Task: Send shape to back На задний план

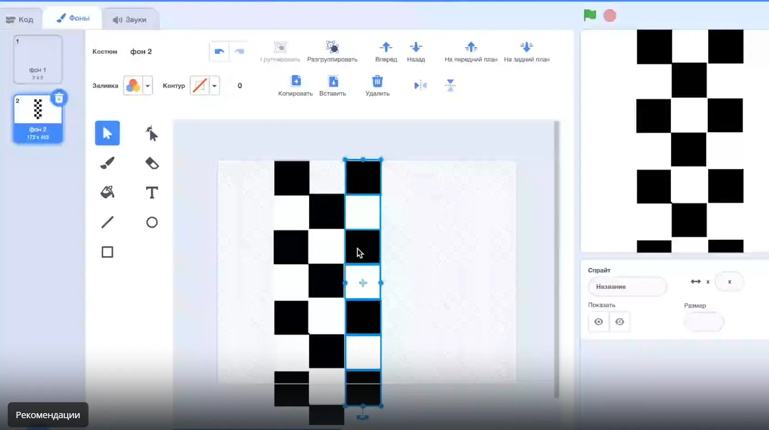Action: point(526,51)
